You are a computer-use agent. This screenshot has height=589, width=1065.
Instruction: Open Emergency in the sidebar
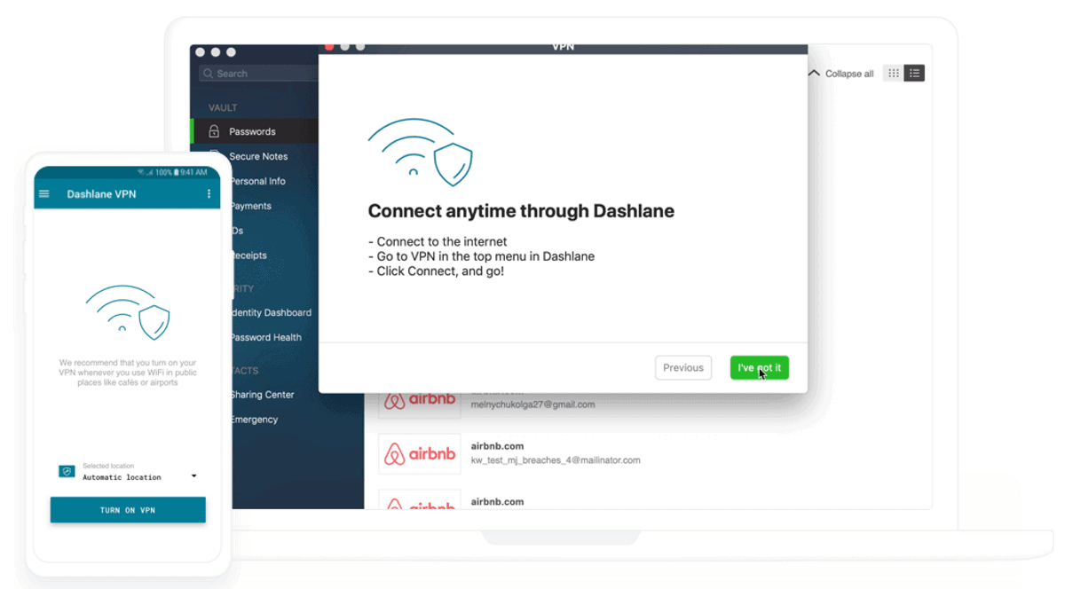[x=254, y=420]
